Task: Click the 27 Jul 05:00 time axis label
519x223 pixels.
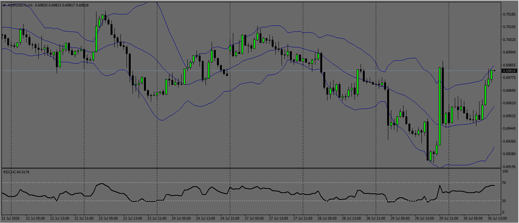Action: 255,218
